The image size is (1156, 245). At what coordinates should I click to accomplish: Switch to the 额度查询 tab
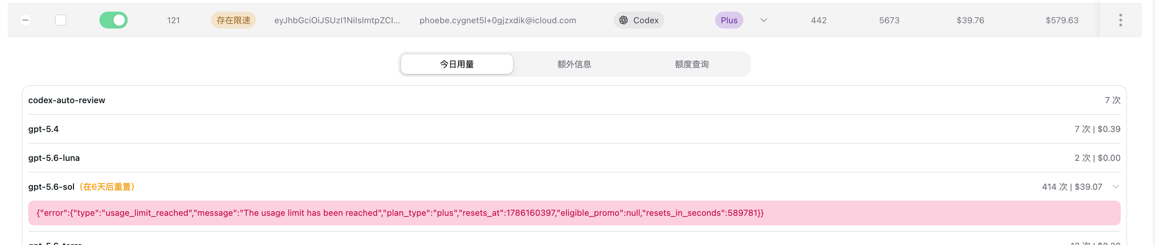point(692,64)
